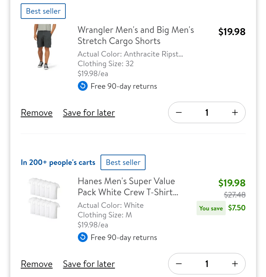Click Wrangler shorts free returns icon
The image size is (266, 277).
click(x=83, y=86)
